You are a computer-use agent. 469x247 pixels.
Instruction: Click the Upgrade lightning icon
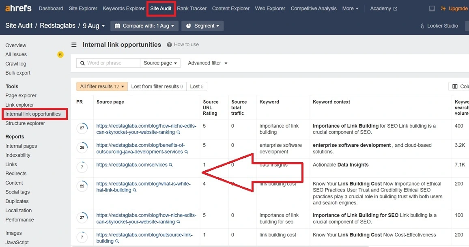(x=444, y=9)
